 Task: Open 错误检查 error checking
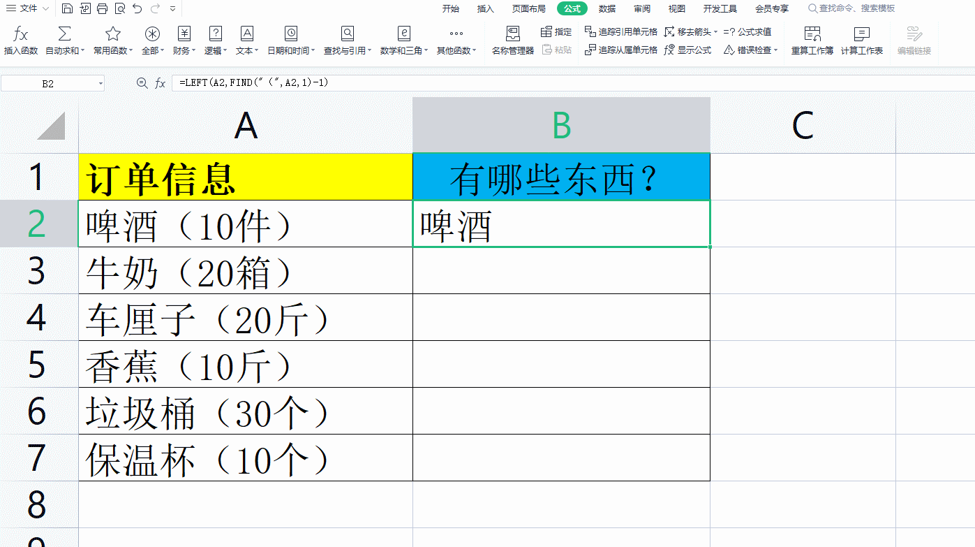click(750, 50)
